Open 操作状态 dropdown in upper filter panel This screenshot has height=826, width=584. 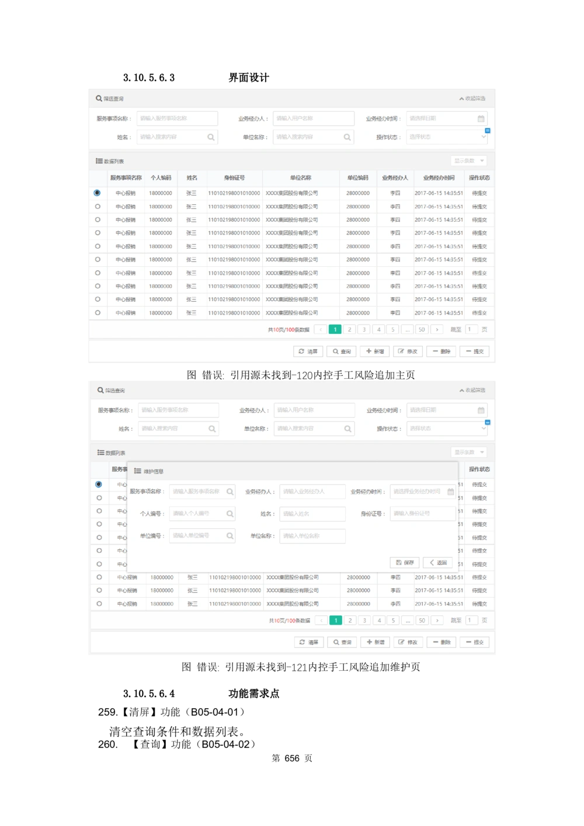447,137
